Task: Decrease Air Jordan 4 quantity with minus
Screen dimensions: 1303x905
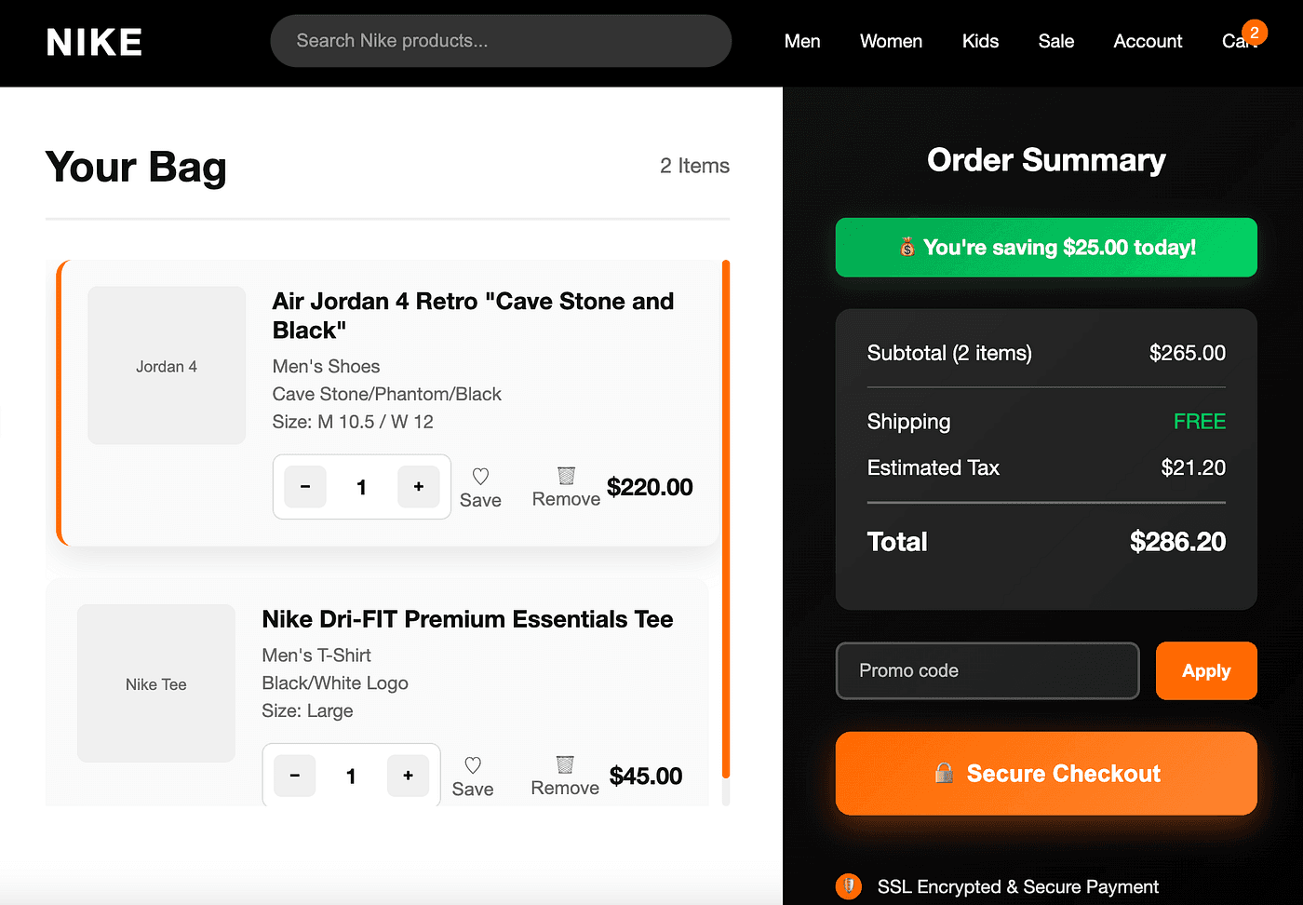Action: [305, 487]
